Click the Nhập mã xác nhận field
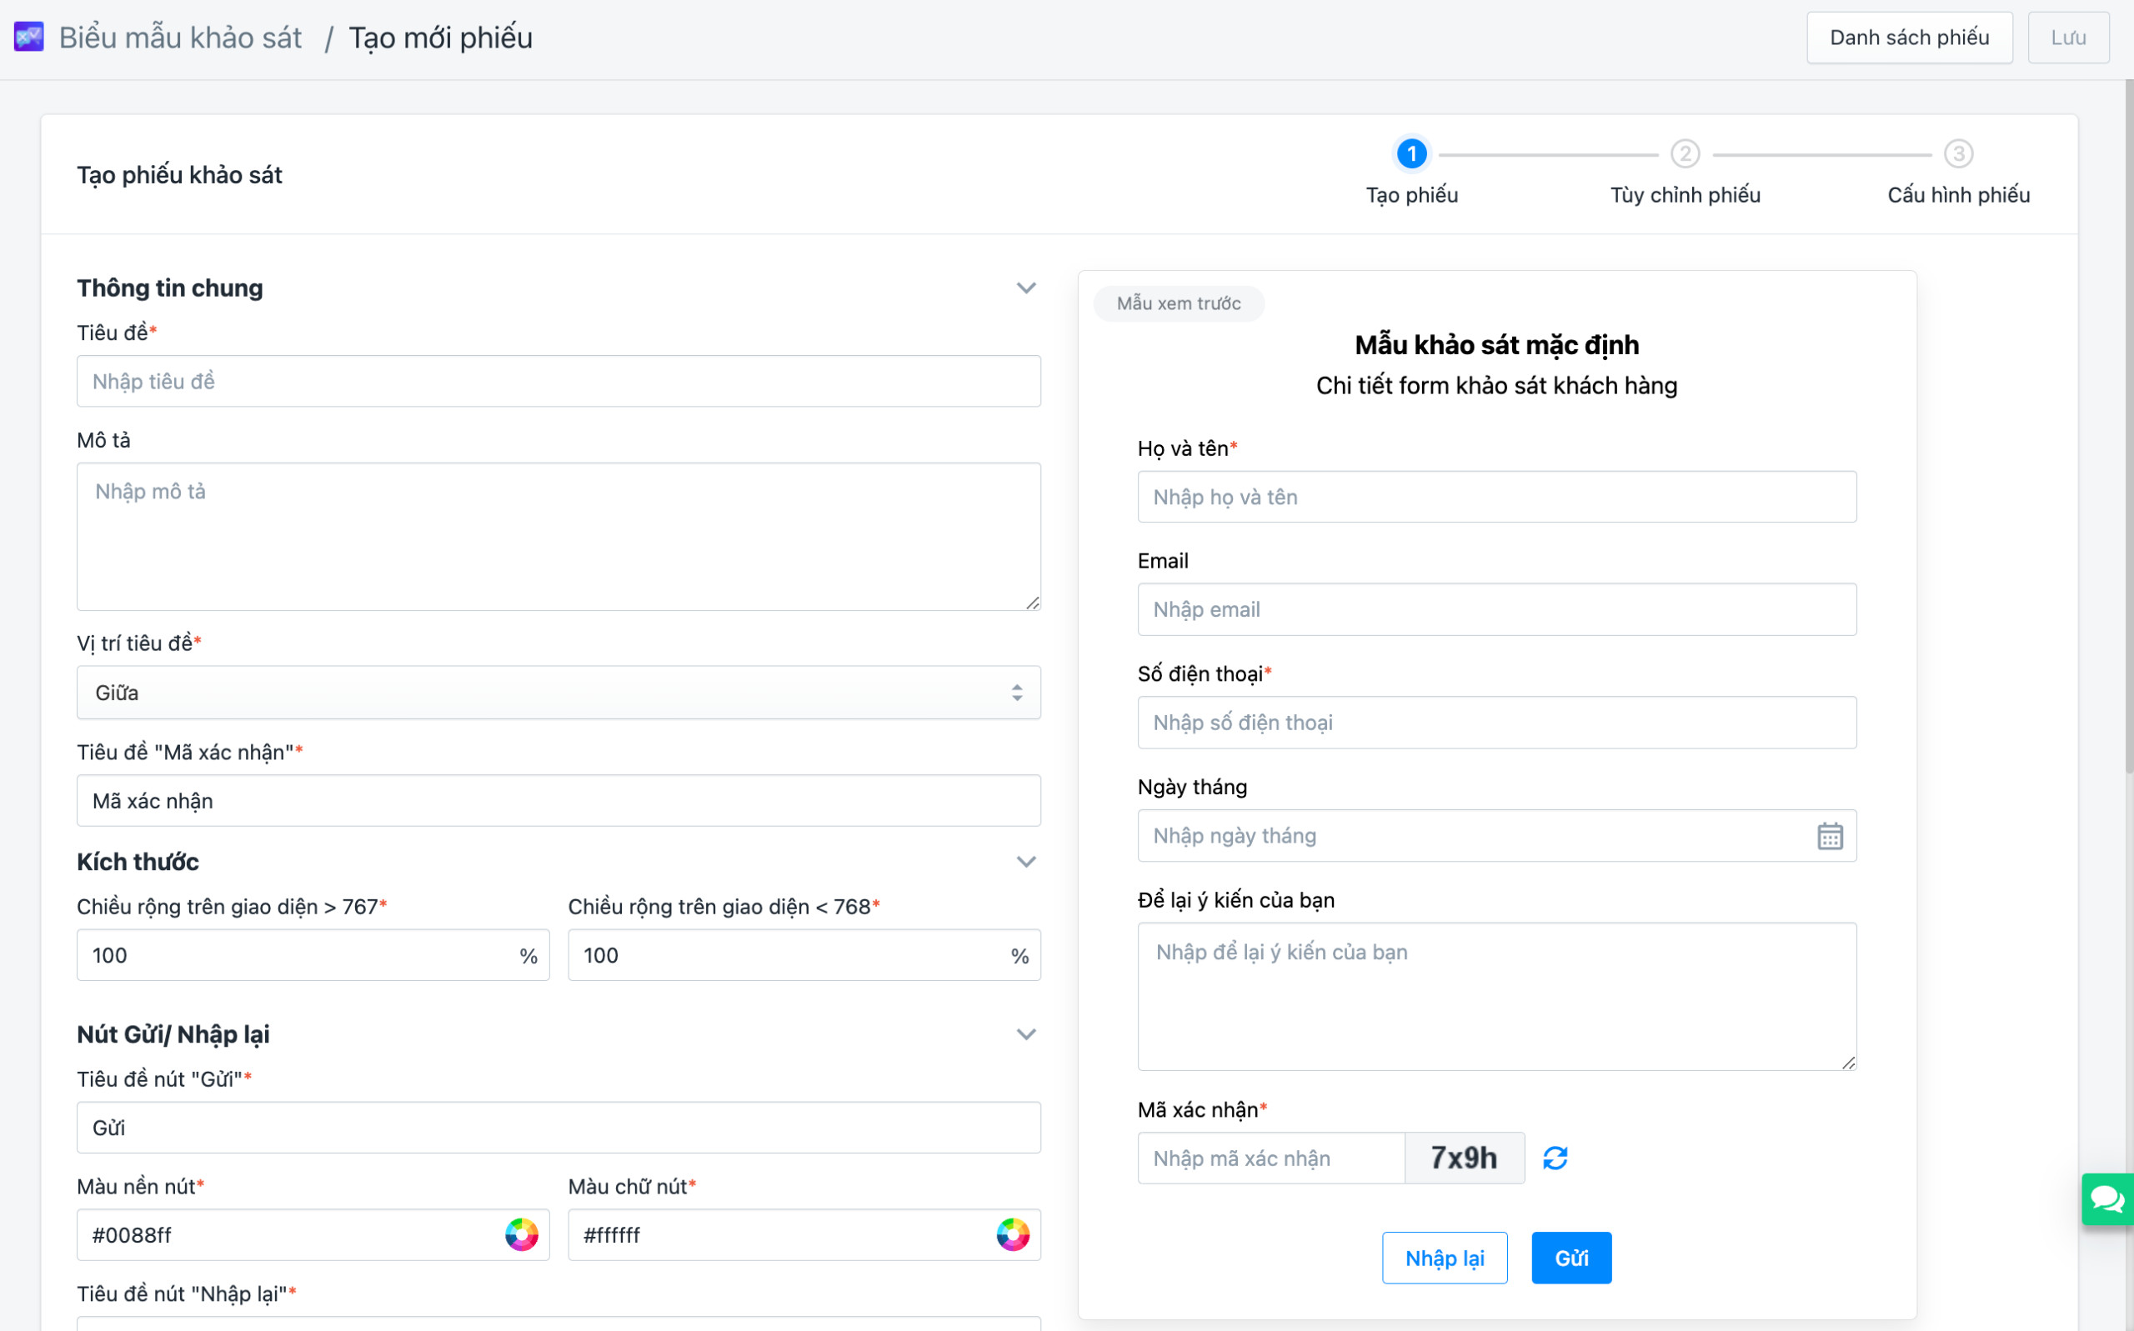Viewport: 2134px width, 1331px height. click(1270, 1158)
